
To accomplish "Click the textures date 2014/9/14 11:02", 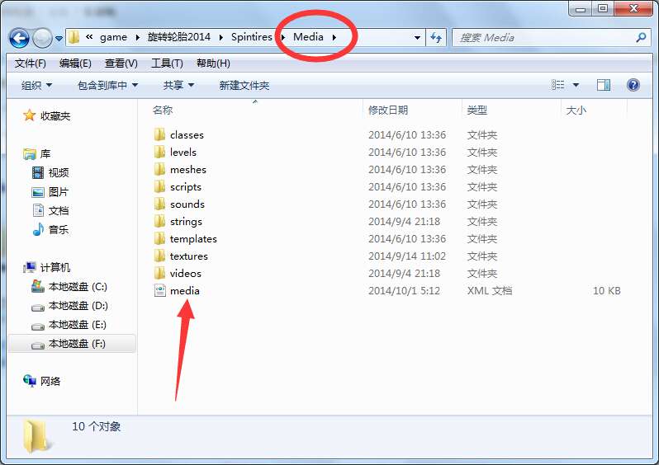I will point(407,256).
